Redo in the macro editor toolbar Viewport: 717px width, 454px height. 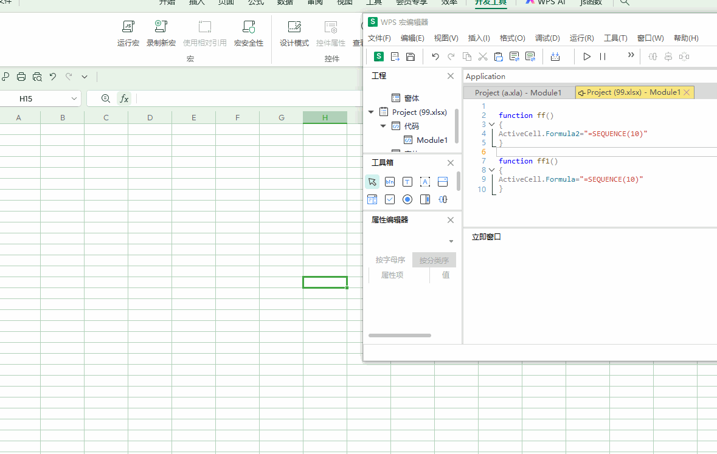coord(451,57)
